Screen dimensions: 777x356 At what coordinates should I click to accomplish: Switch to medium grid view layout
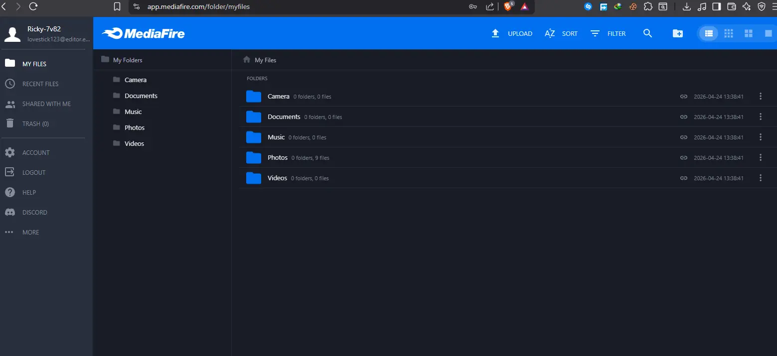[x=749, y=33]
